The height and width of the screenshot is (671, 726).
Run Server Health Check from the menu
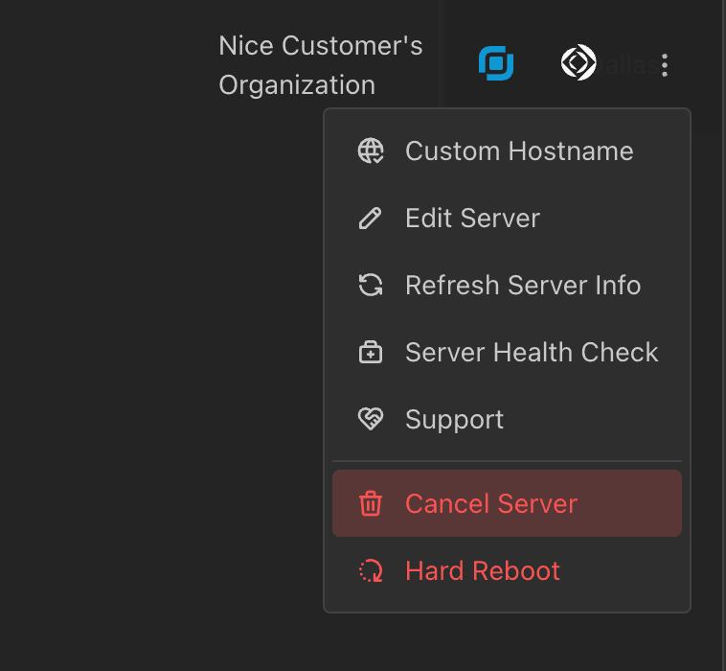pos(532,353)
